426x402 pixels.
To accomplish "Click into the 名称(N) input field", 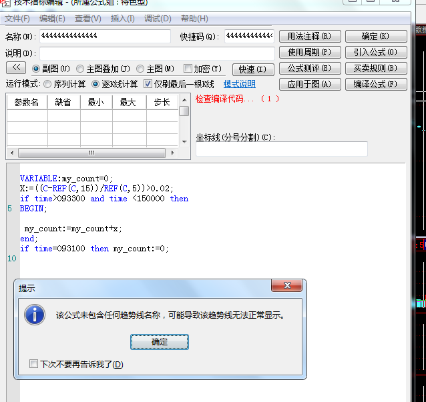I will (x=105, y=36).
